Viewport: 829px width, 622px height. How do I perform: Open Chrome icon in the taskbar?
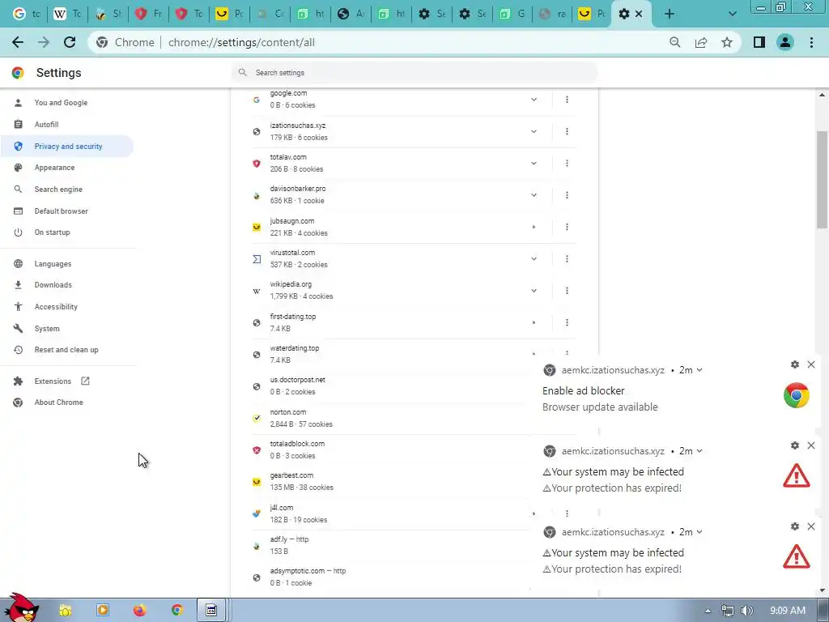177,611
